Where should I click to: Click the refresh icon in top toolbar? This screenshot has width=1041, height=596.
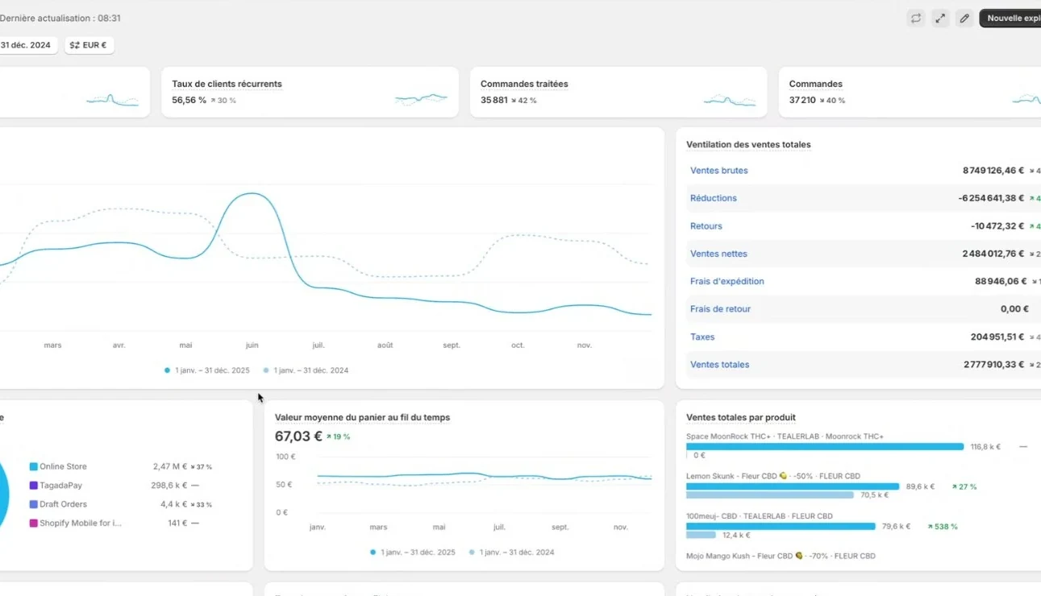[x=916, y=19]
